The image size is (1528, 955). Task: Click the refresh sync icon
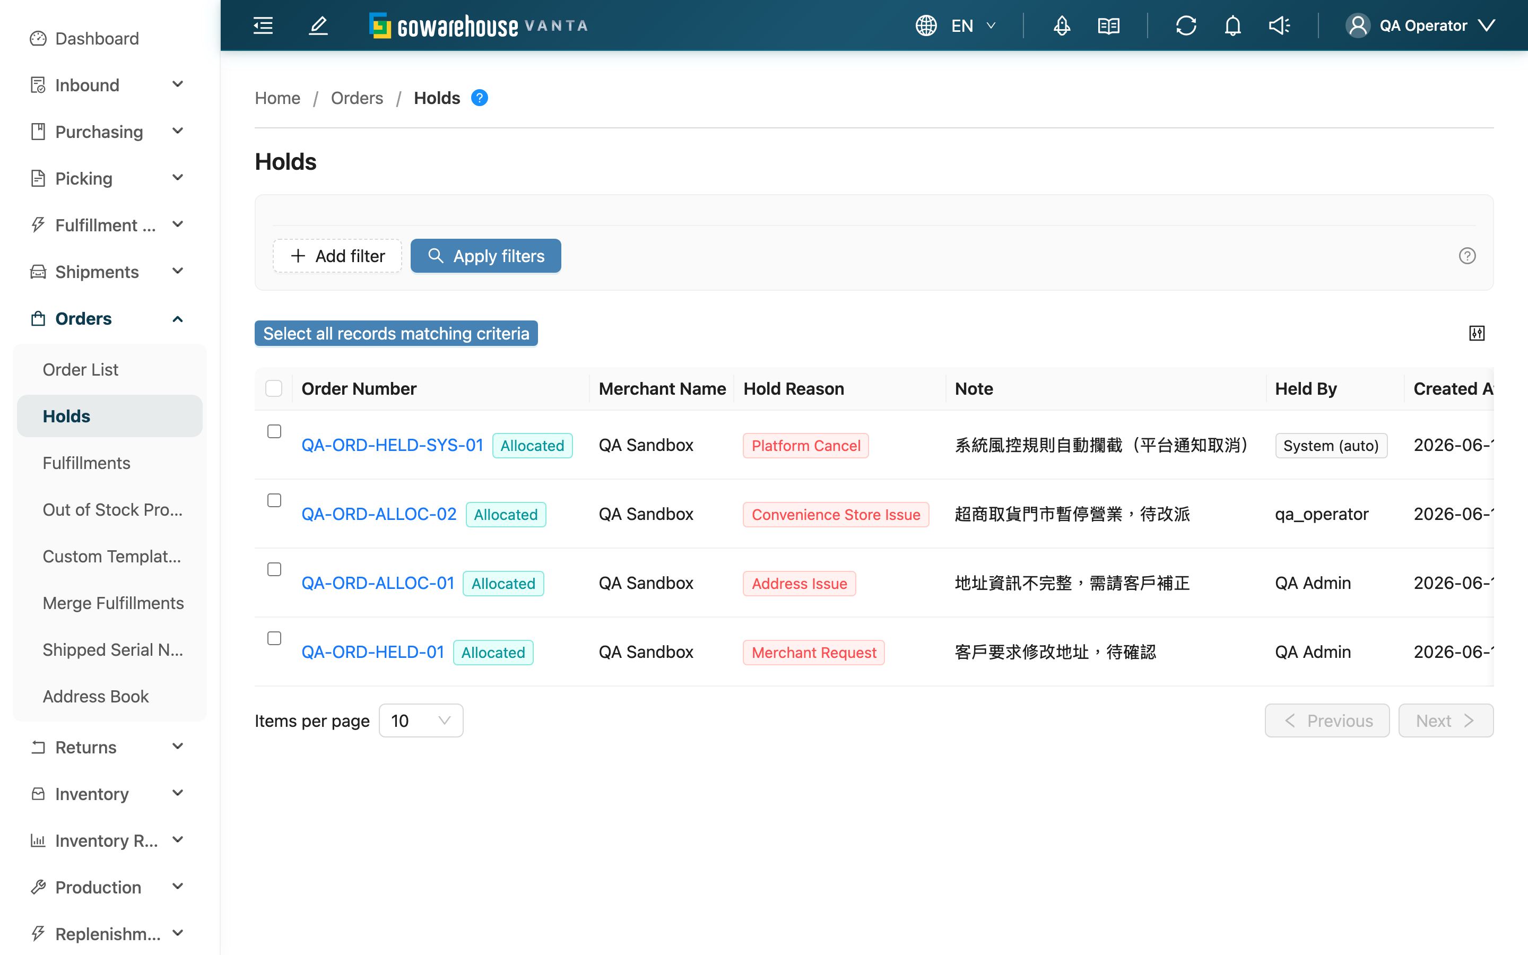[1186, 25]
